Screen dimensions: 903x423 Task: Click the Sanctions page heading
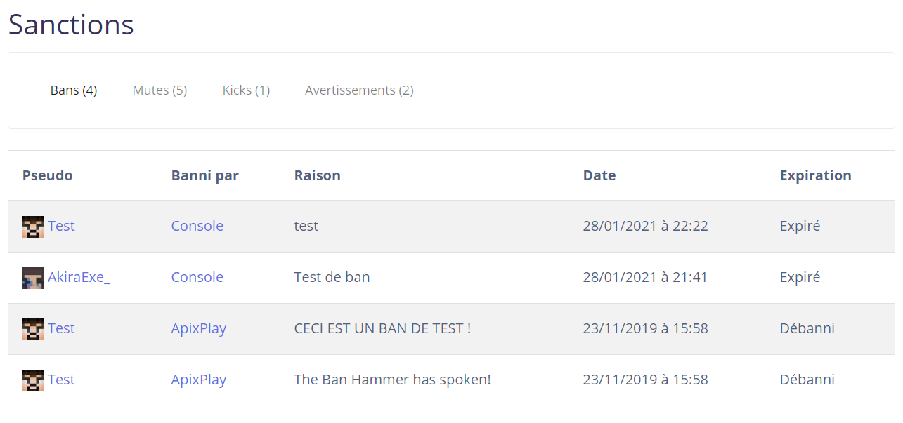tap(71, 25)
